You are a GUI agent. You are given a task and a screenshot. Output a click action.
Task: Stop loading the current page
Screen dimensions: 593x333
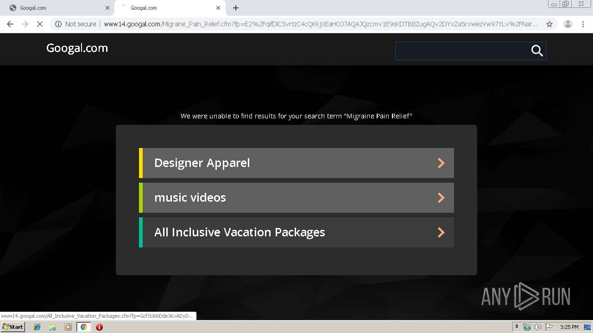[x=40, y=24]
